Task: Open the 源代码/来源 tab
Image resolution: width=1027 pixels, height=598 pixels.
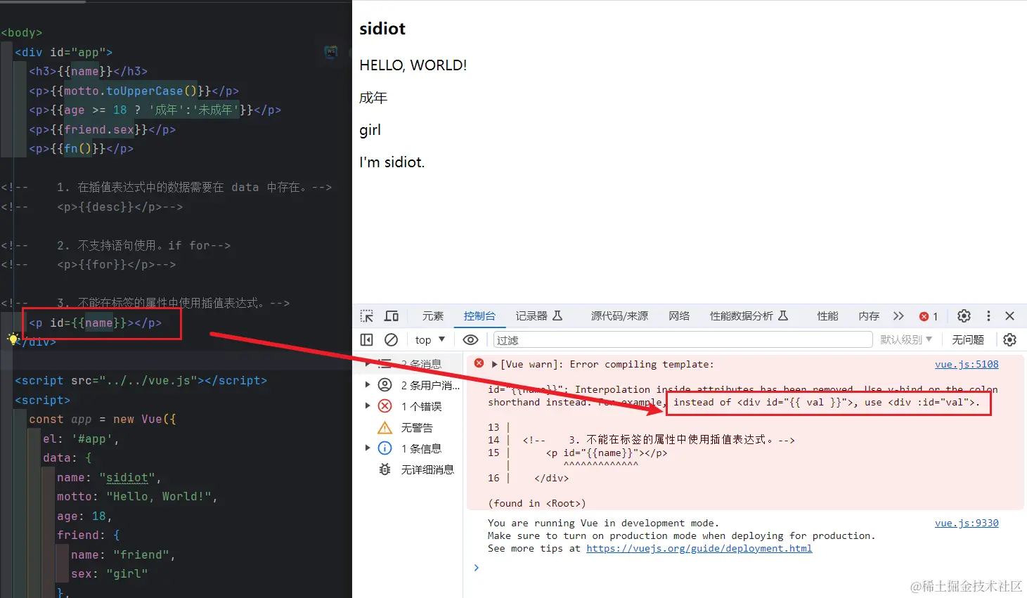Action: point(619,316)
